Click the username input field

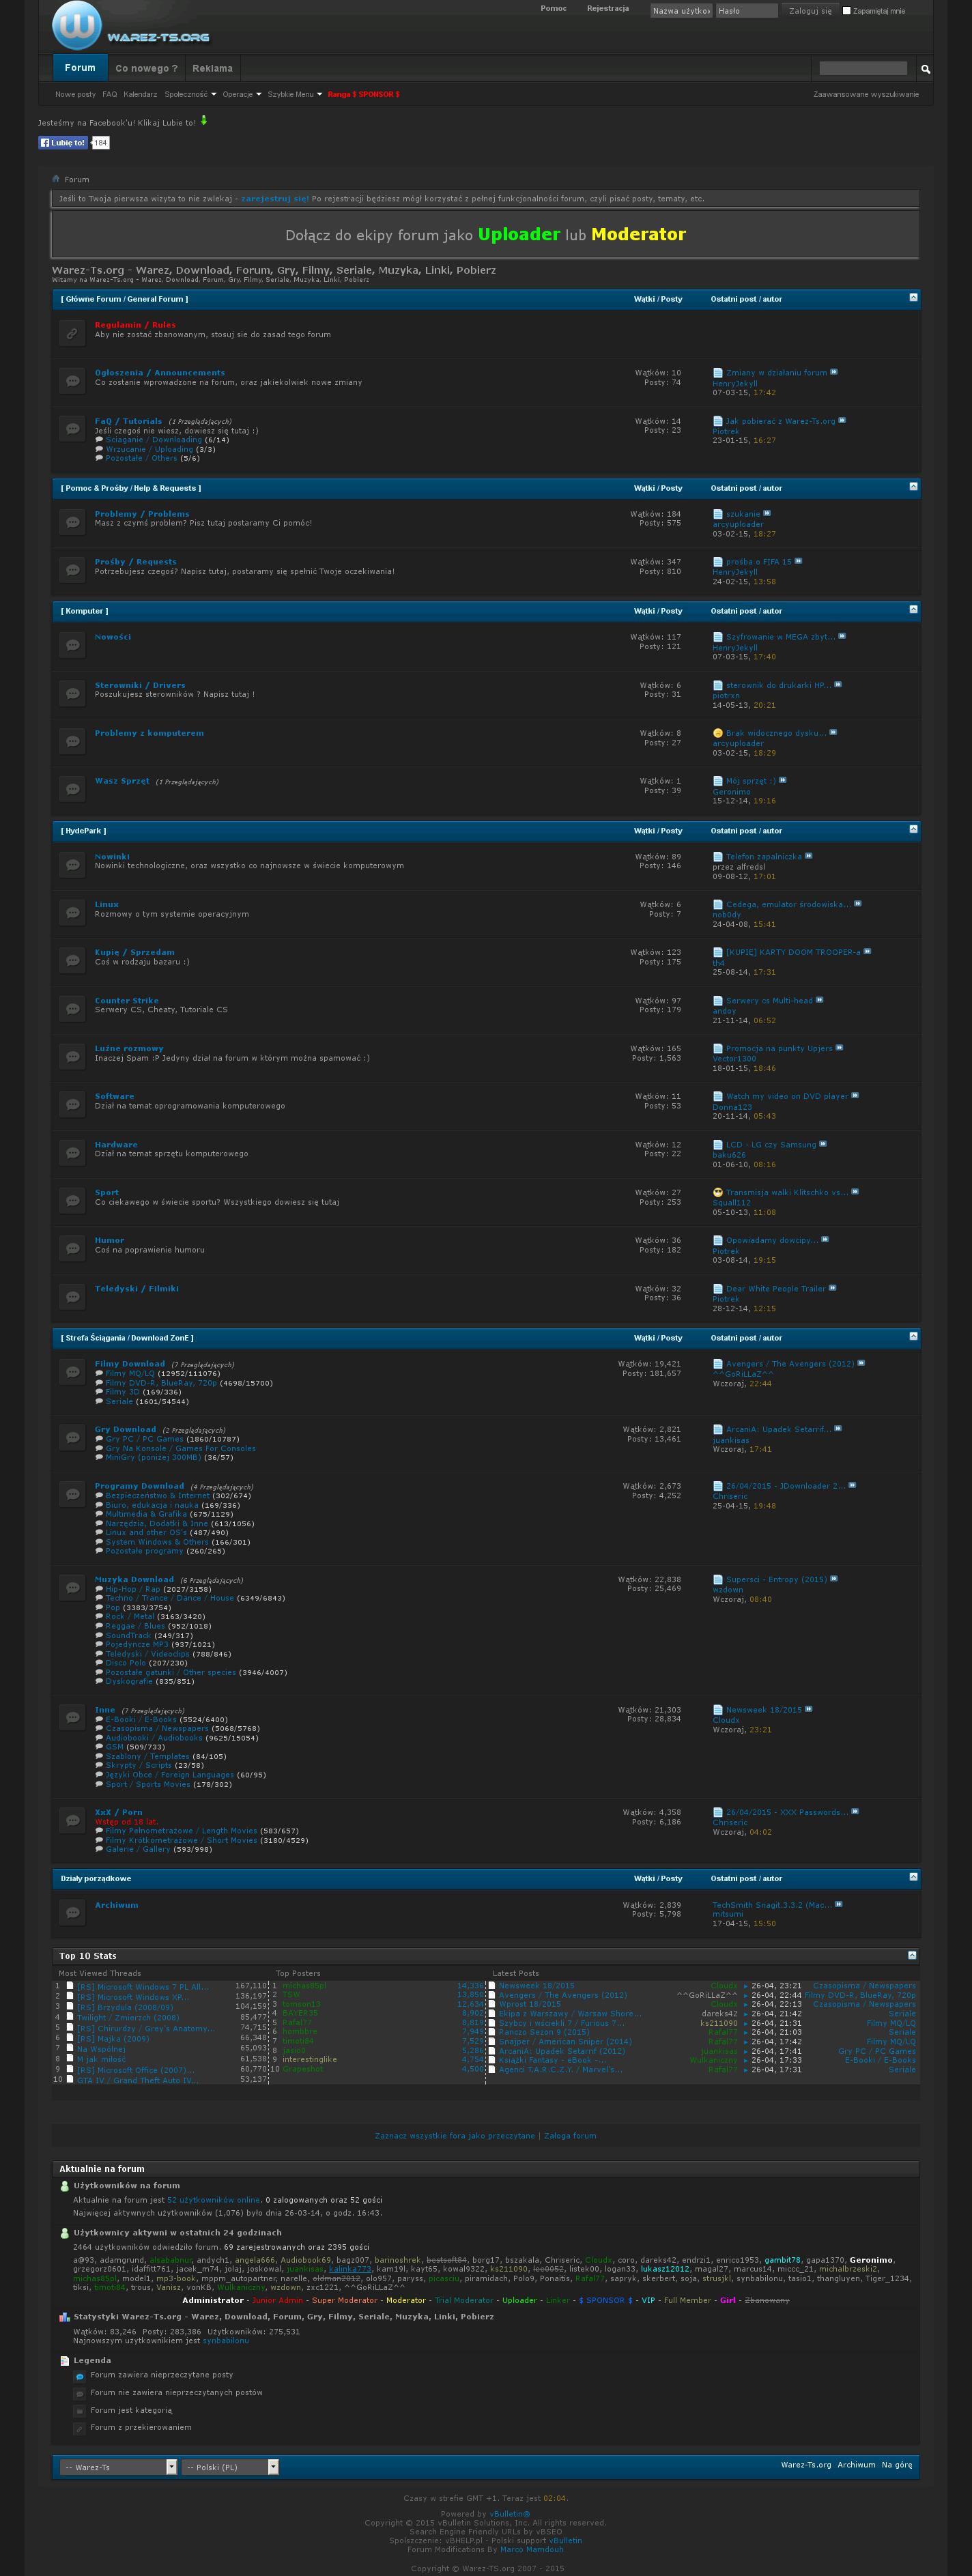[680, 11]
